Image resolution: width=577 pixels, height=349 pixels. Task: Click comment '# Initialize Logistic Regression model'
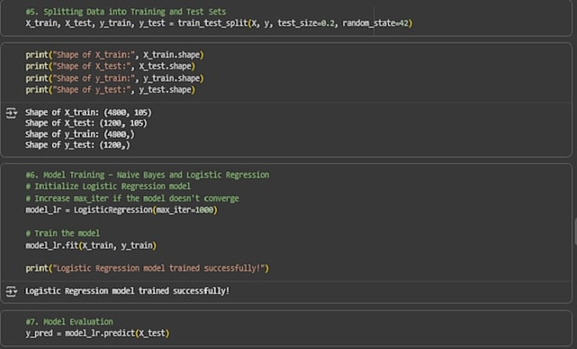point(109,186)
